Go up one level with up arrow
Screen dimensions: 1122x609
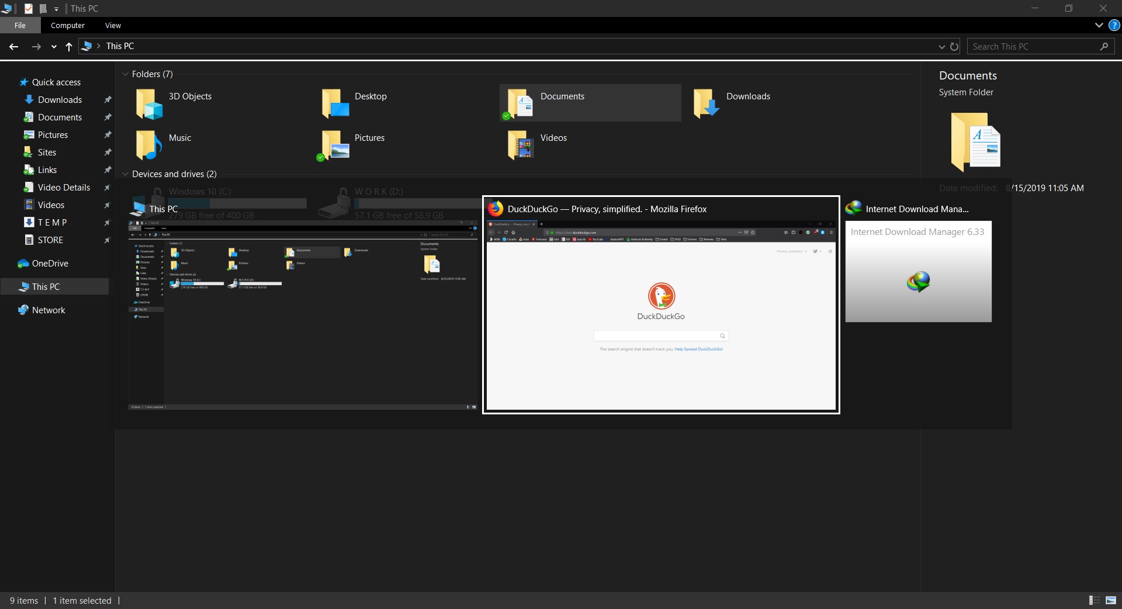(69, 47)
